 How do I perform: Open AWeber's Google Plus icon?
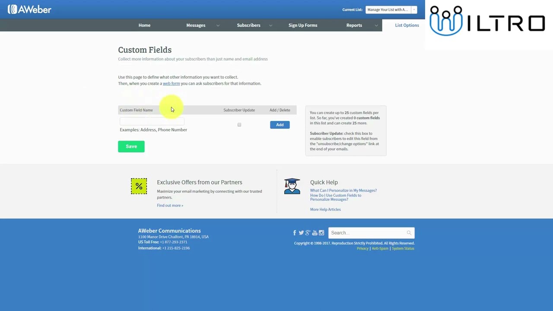(x=308, y=233)
